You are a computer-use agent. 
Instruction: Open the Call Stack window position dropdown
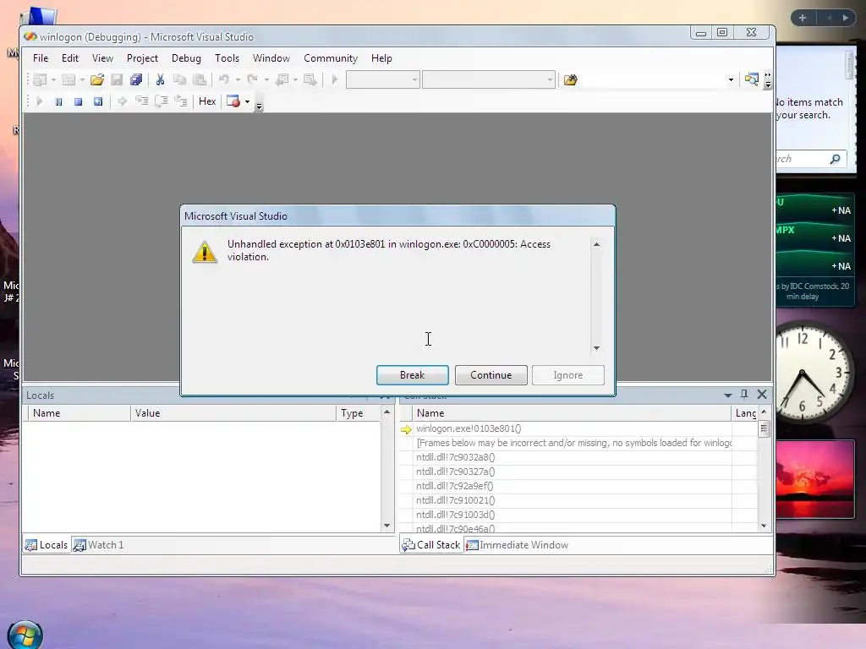(x=728, y=395)
